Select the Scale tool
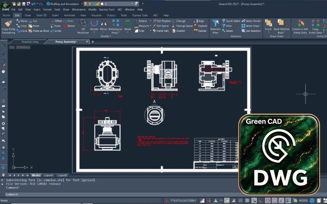This screenshot has width=327, height=204. click(56, 26)
